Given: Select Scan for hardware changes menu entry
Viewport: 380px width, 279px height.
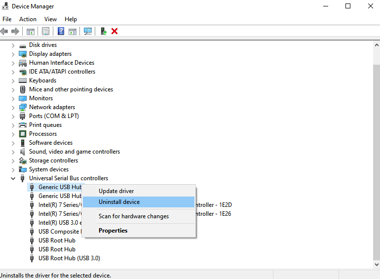Looking at the screenshot, I should pyautogui.click(x=139, y=216).
